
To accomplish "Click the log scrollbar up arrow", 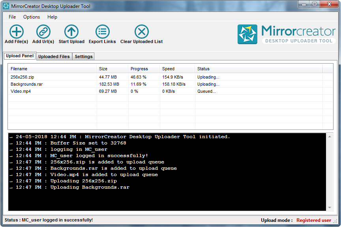I will tap(330, 137).
